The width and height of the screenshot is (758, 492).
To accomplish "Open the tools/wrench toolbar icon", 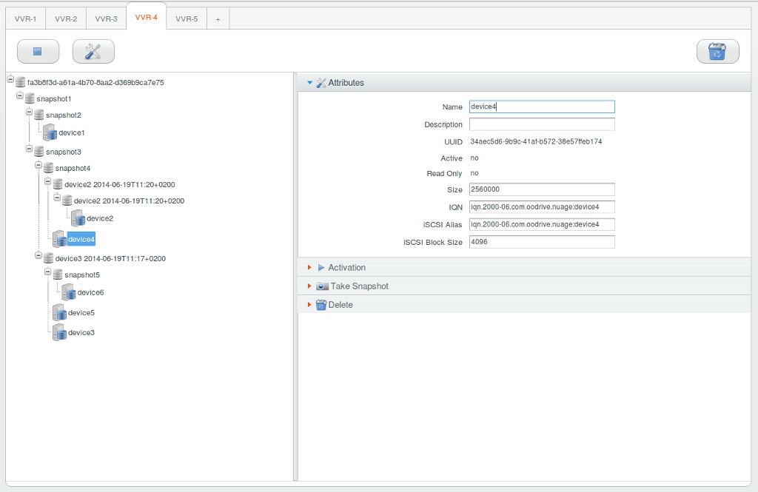I will [x=93, y=50].
